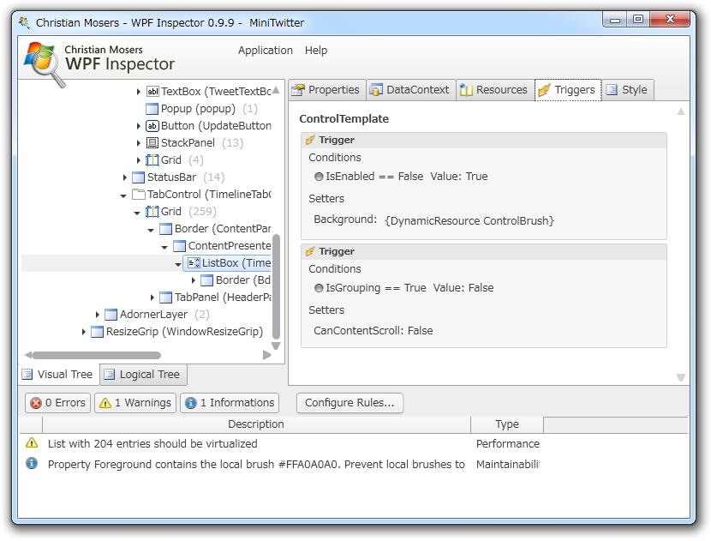Toggle the 0 Errors filter button
Screen dimensions: 711x541
(58, 403)
